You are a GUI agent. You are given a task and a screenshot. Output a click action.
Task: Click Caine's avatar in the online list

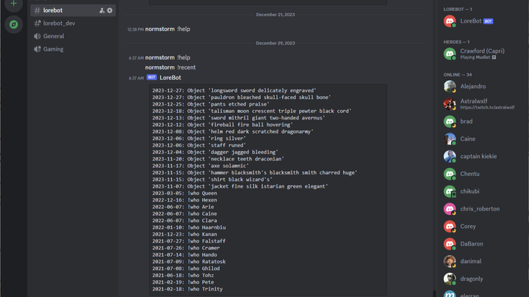[450, 139]
